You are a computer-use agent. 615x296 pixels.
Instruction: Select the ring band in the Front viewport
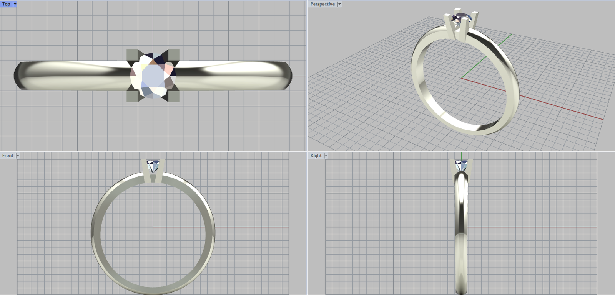(x=96, y=233)
